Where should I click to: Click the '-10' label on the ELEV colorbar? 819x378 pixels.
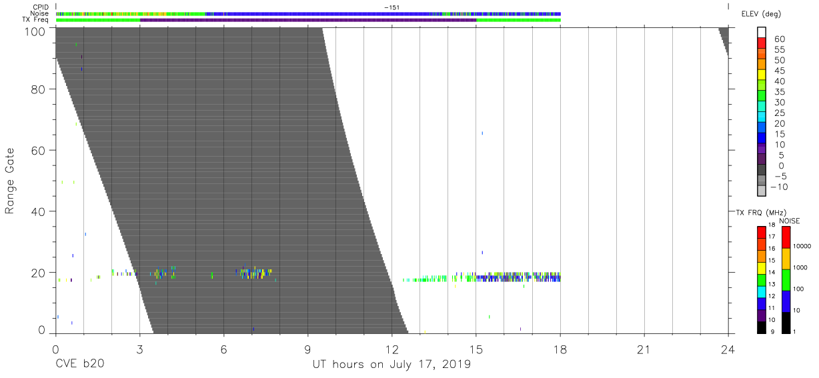point(780,187)
